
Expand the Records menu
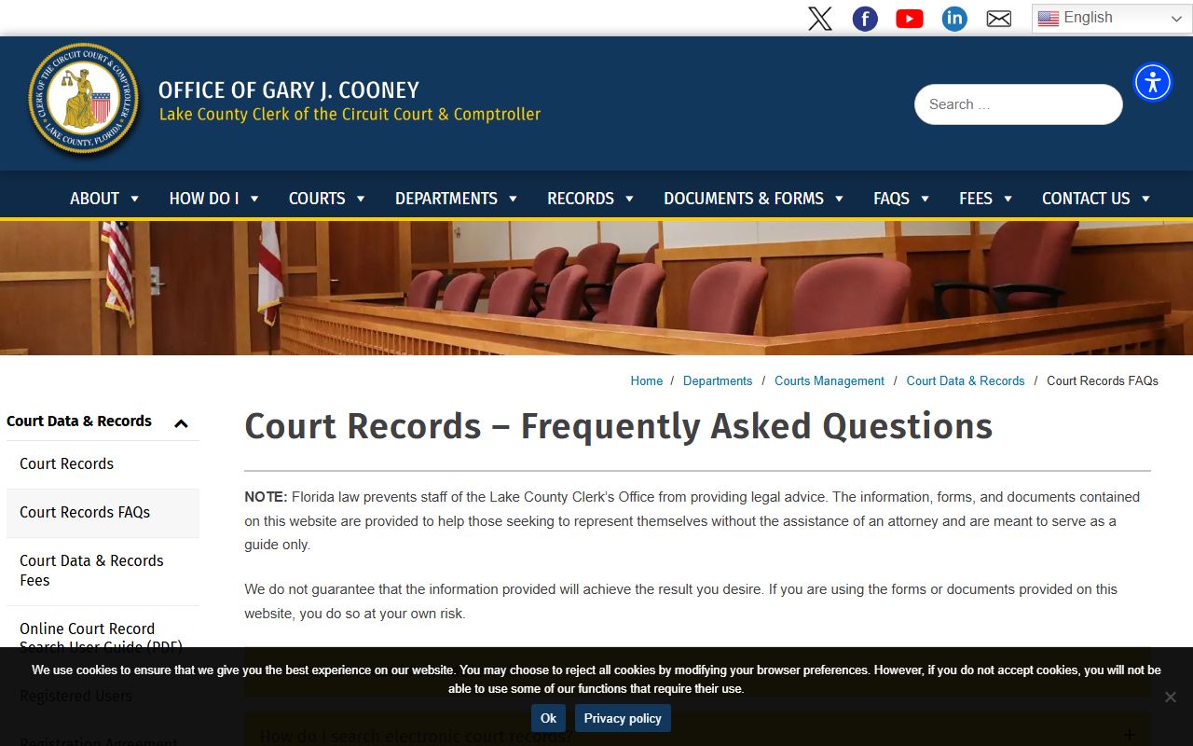pos(591,199)
